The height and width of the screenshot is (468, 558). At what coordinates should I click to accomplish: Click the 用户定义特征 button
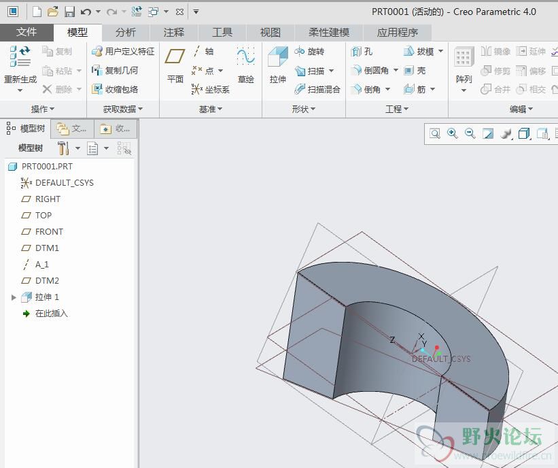click(123, 52)
